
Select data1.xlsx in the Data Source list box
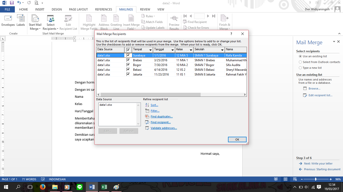coord(106,105)
